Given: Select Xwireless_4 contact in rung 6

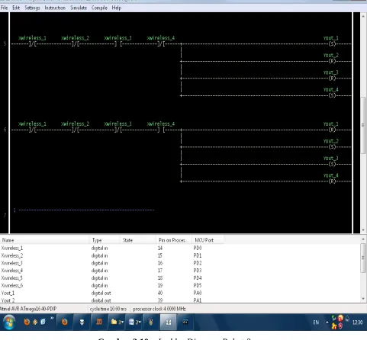Looking at the screenshot, I should [161, 130].
